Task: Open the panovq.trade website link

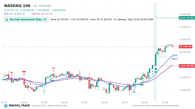Action: point(39,106)
